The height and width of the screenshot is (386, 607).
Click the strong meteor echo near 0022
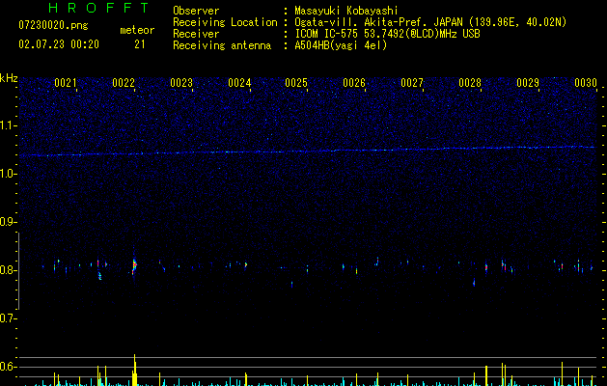tap(134, 265)
